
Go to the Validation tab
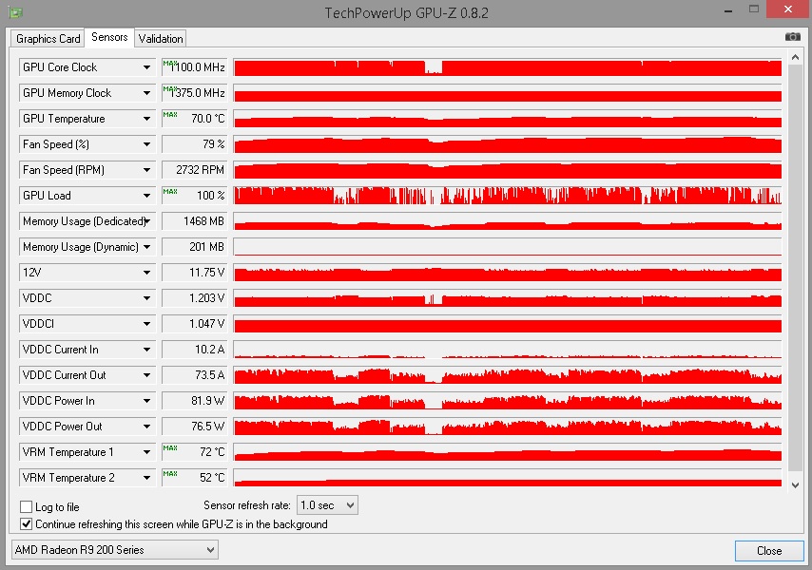(x=161, y=39)
